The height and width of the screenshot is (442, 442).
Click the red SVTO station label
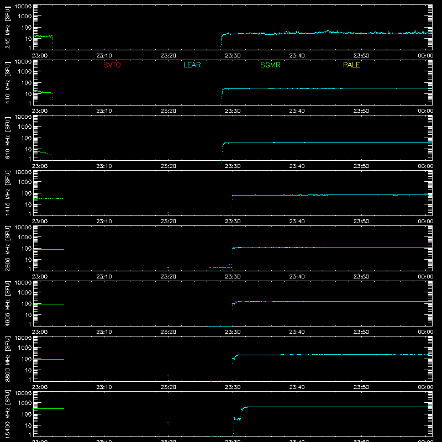tap(112, 65)
